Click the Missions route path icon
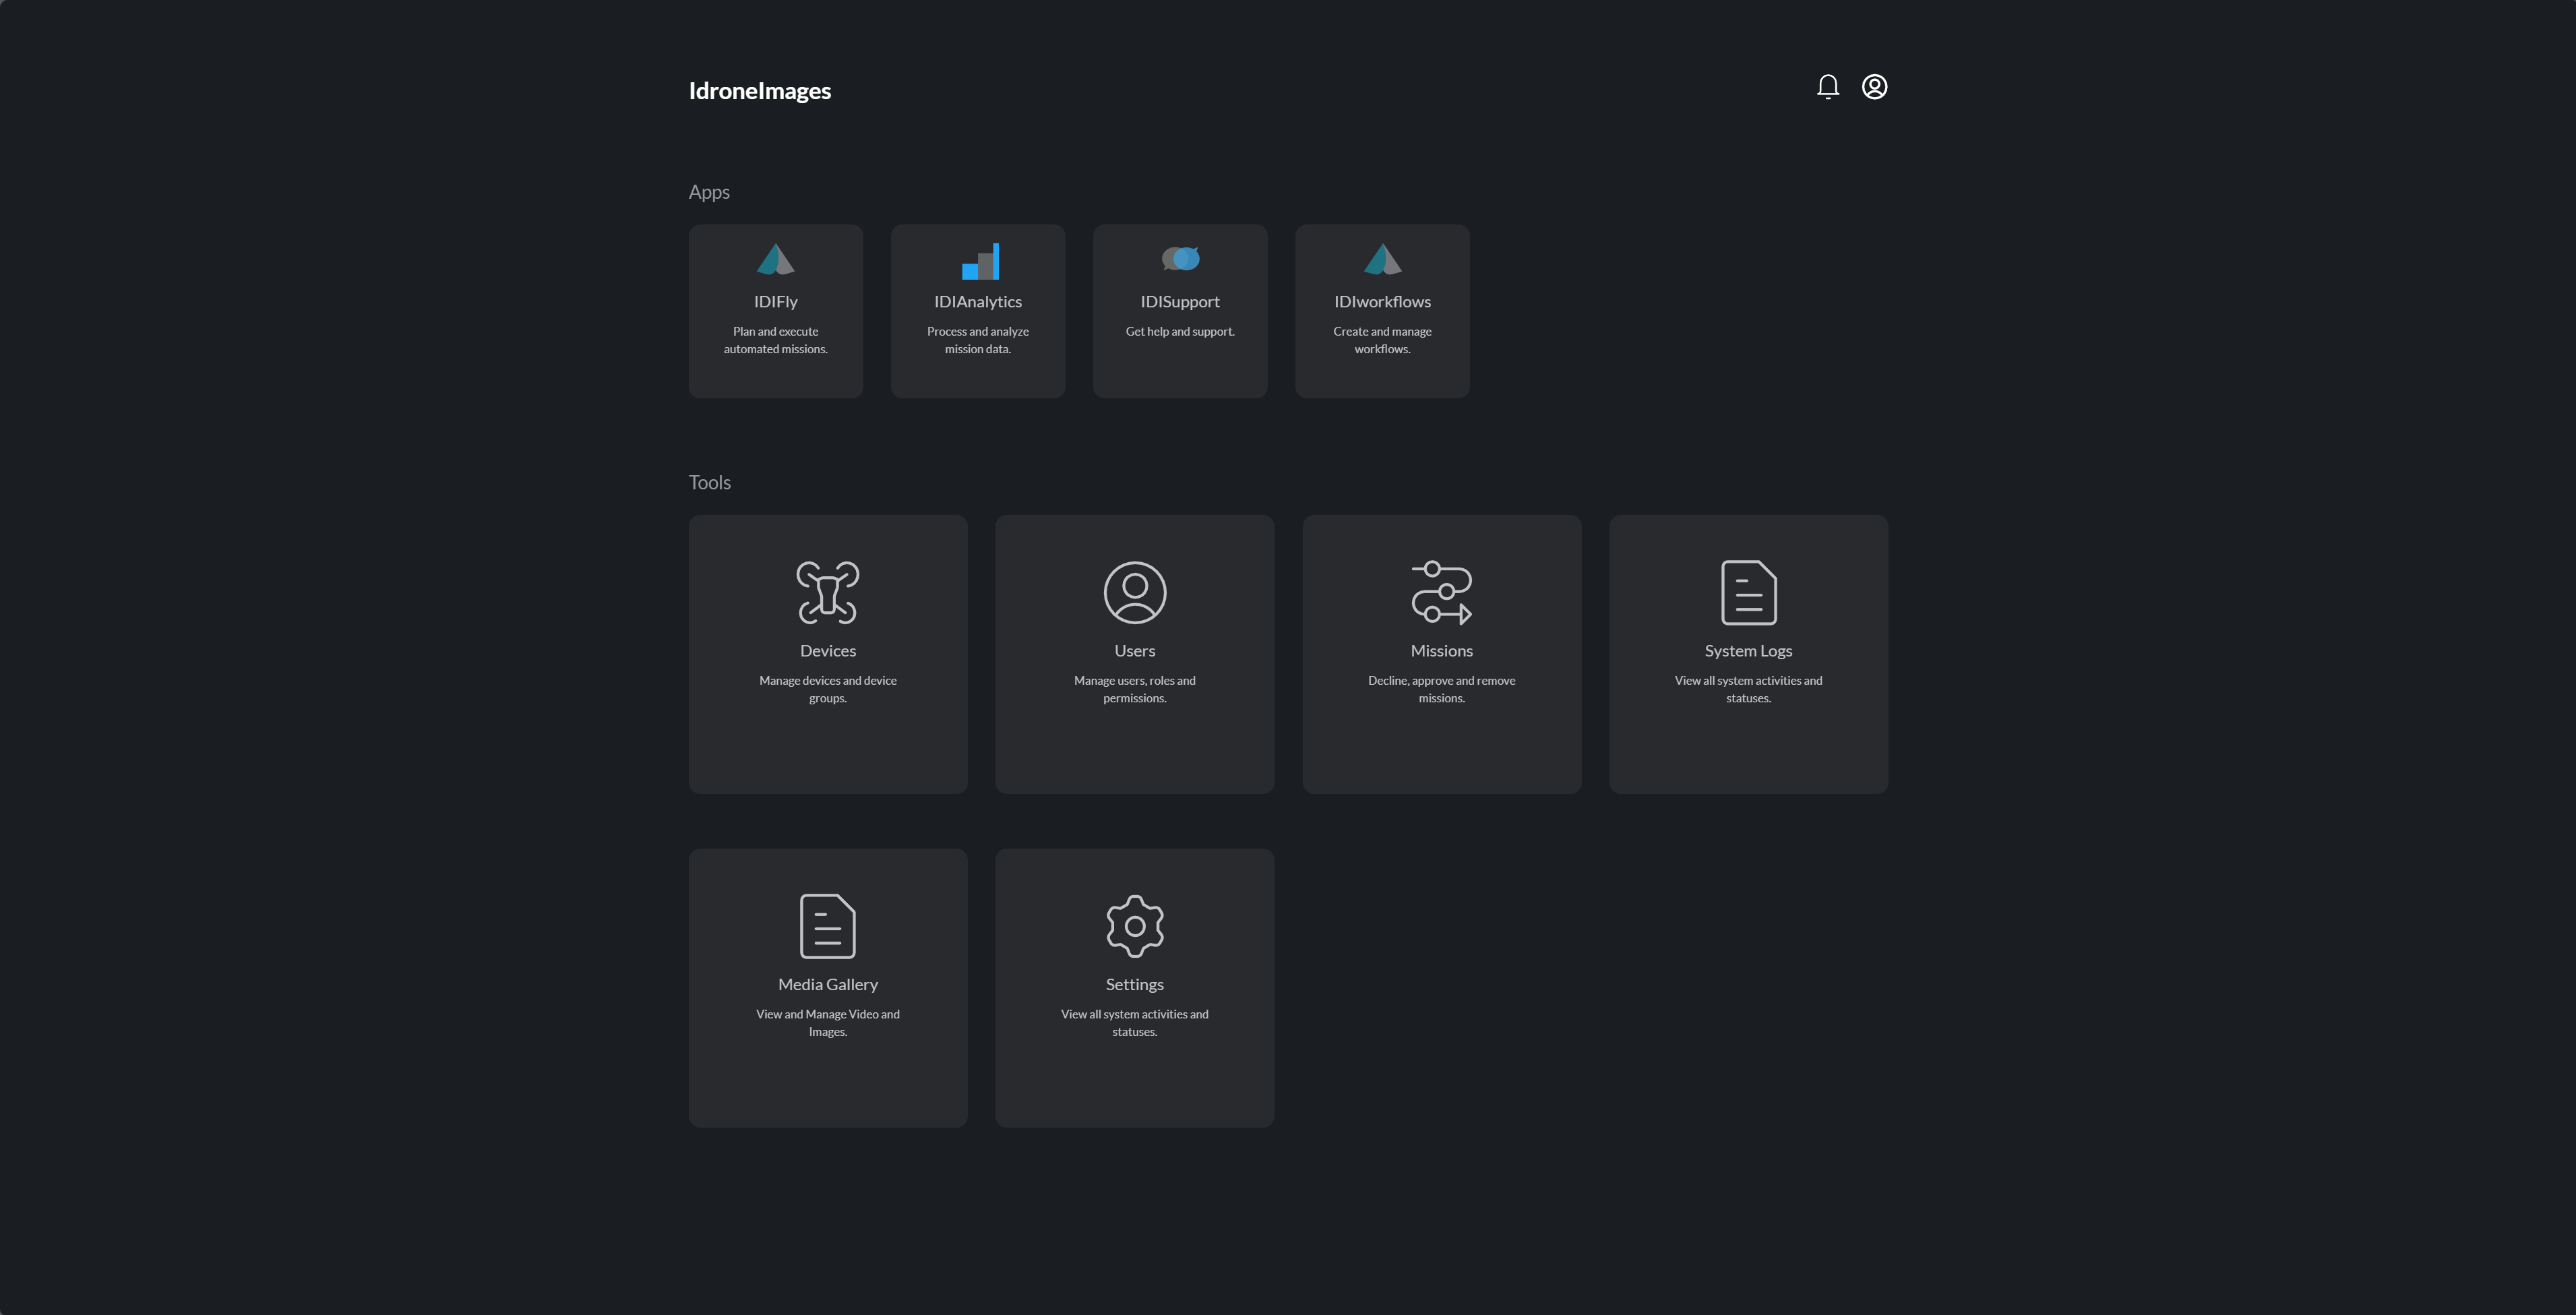The width and height of the screenshot is (2576, 1315). pyautogui.click(x=1441, y=592)
